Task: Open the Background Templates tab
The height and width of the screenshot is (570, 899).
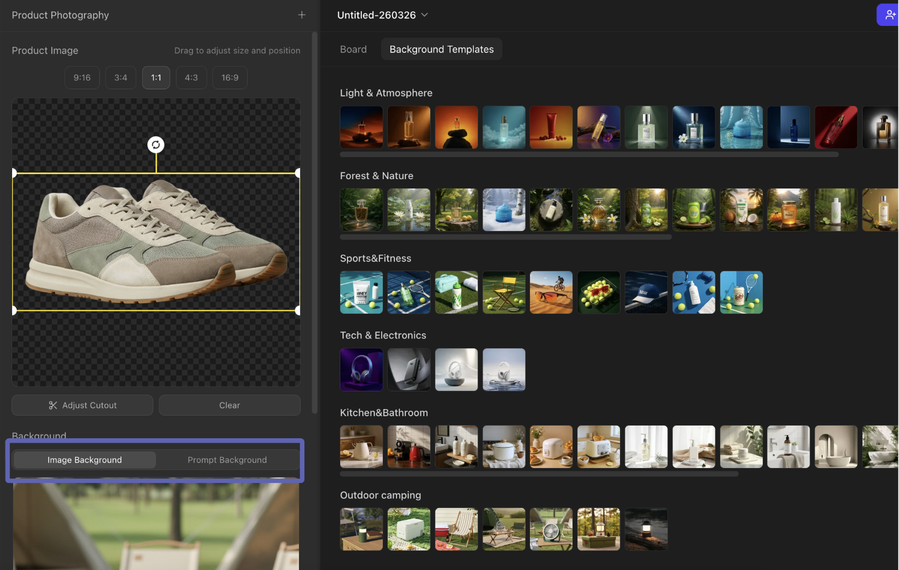Action: point(441,49)
